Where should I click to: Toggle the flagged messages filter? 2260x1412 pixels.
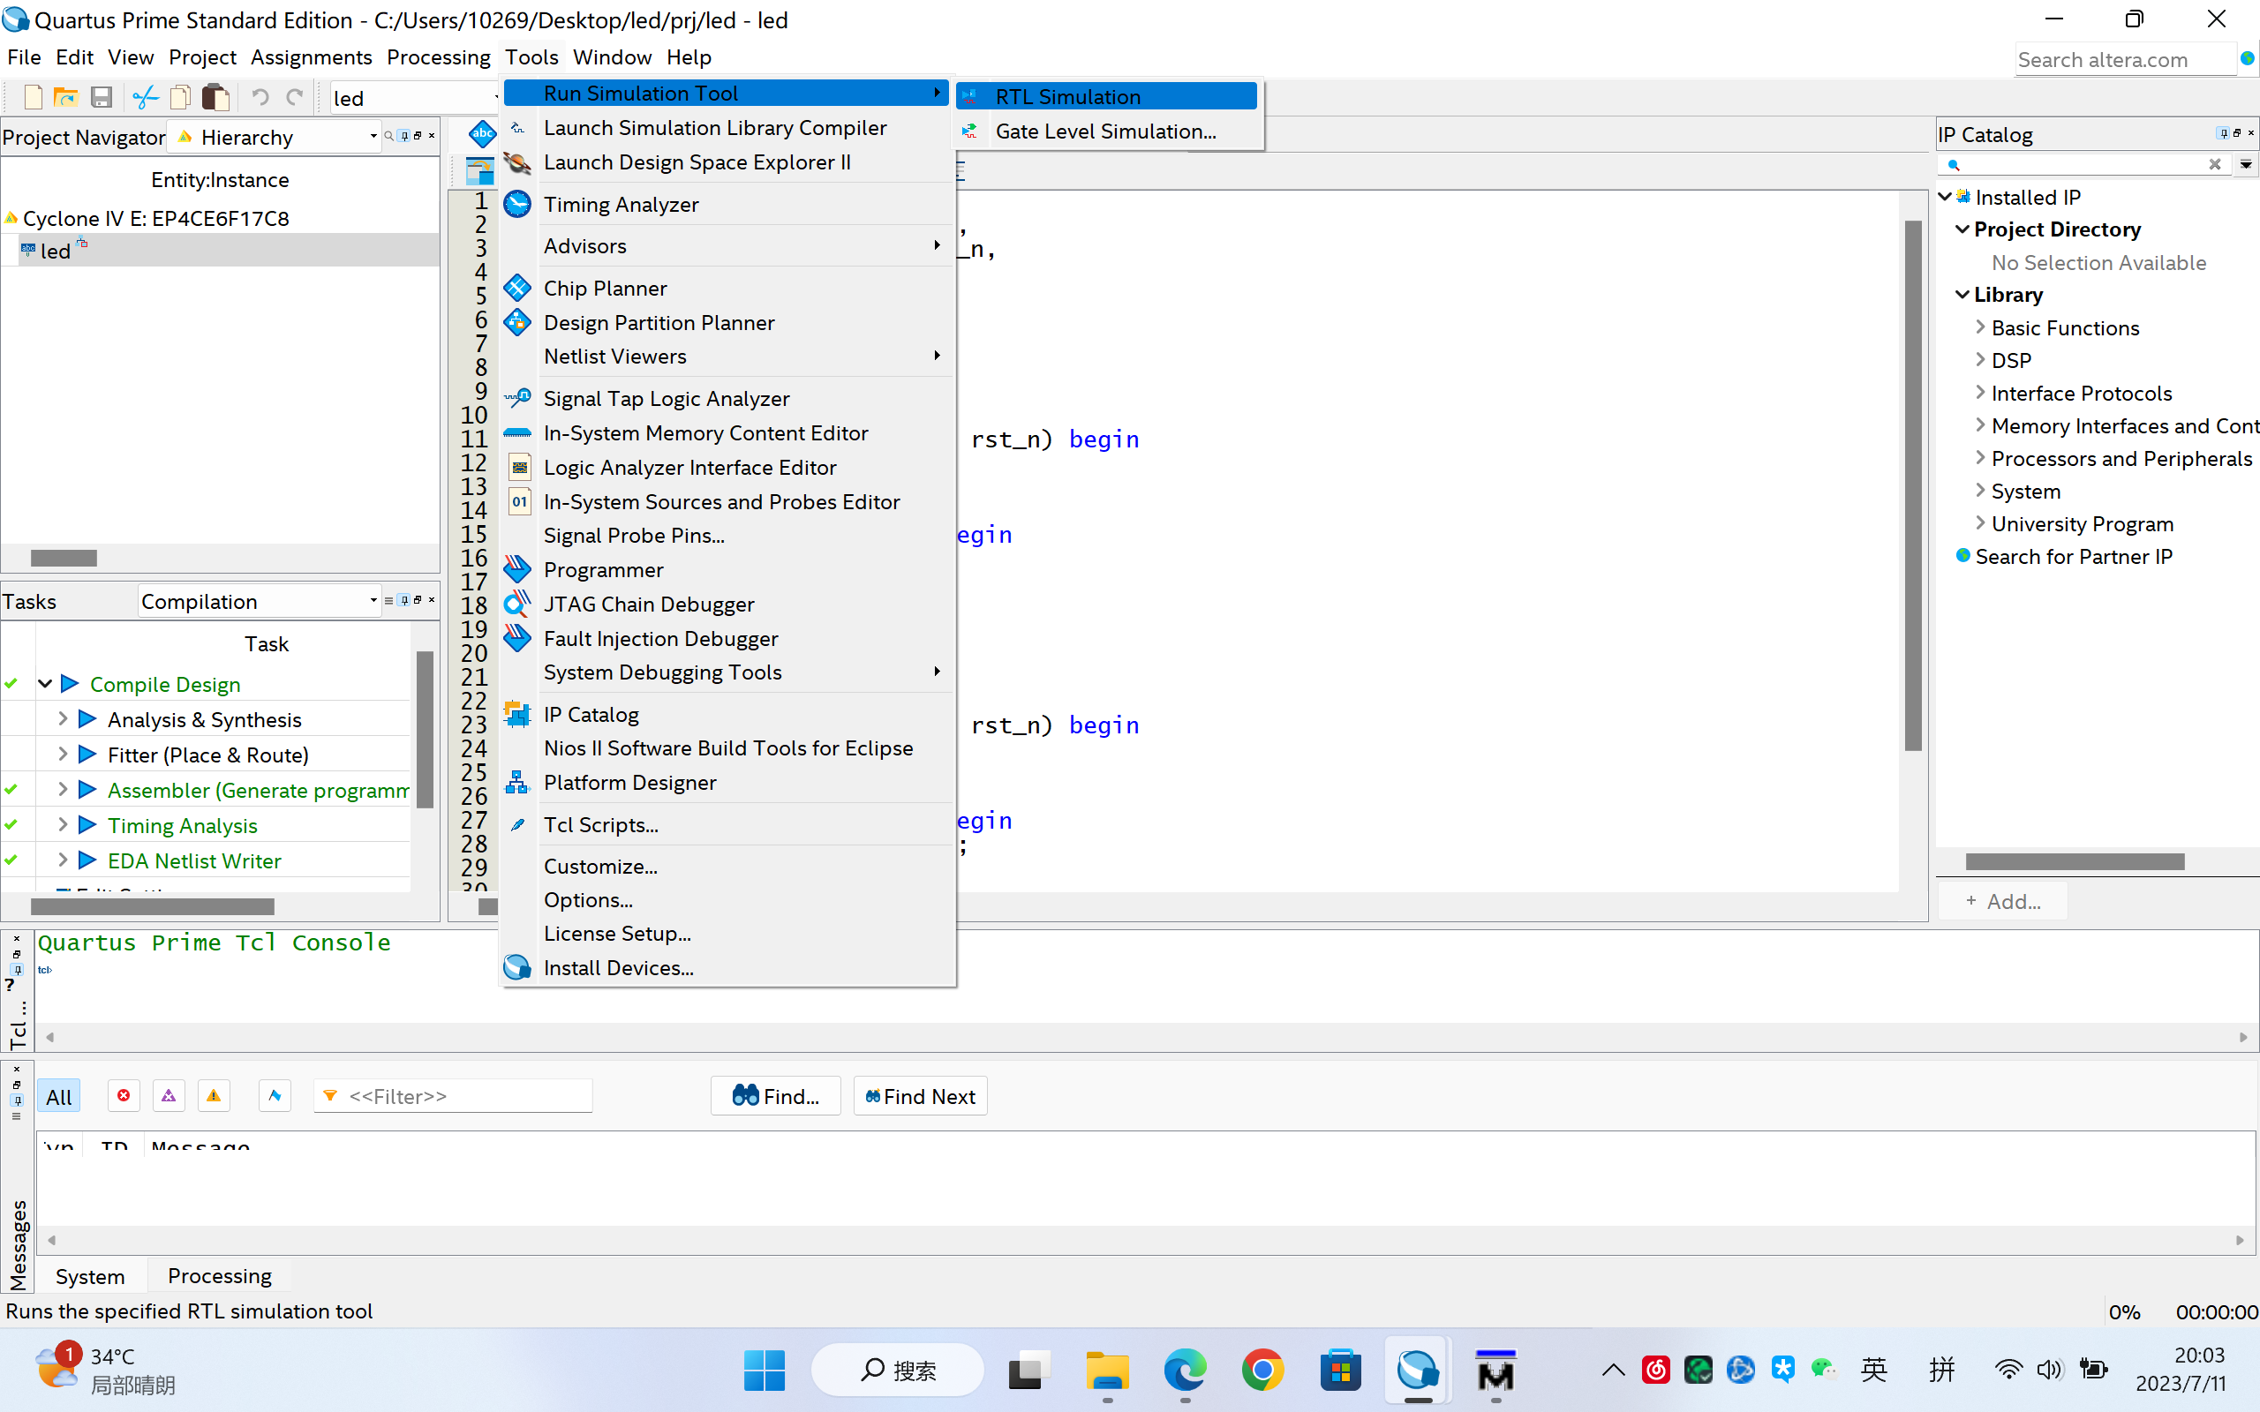point(275,1095)
